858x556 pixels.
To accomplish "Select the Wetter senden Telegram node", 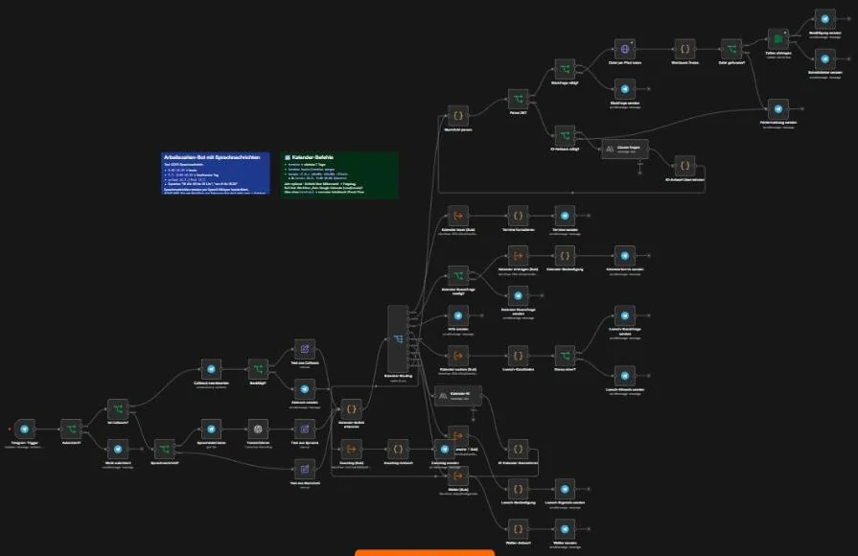I will (565, 529).
